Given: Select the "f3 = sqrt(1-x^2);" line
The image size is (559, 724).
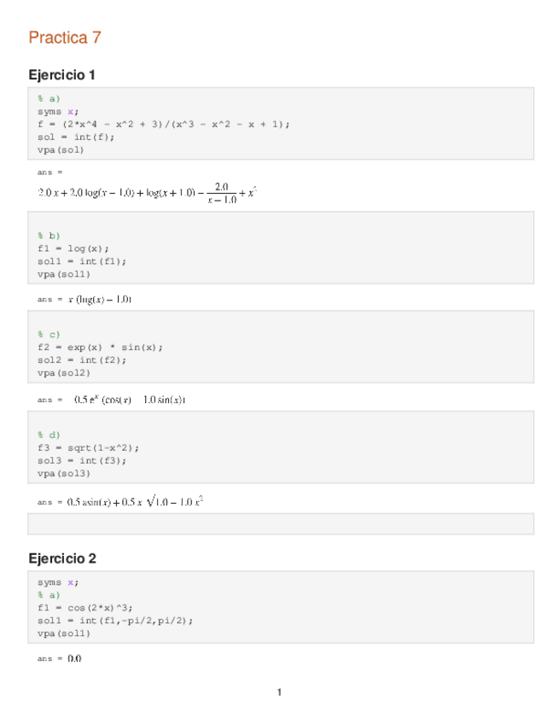Looking at the screenshot, I should click(88, 447).
